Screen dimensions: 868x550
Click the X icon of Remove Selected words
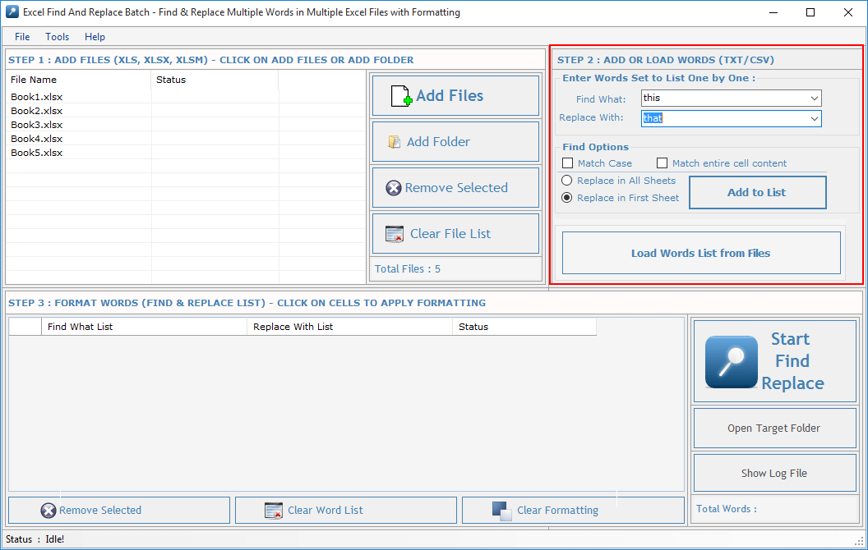(48, 511)
